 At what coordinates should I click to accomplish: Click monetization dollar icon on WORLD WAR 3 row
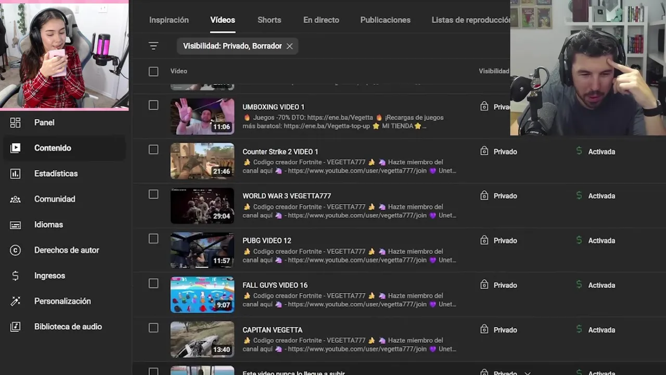pos(579,195)
